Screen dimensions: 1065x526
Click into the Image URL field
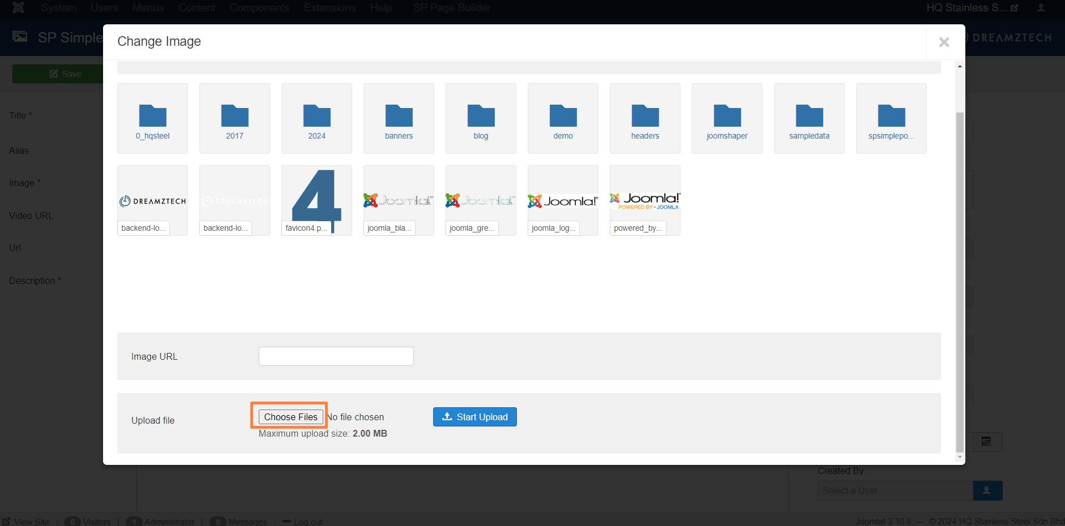coord(336,356)
